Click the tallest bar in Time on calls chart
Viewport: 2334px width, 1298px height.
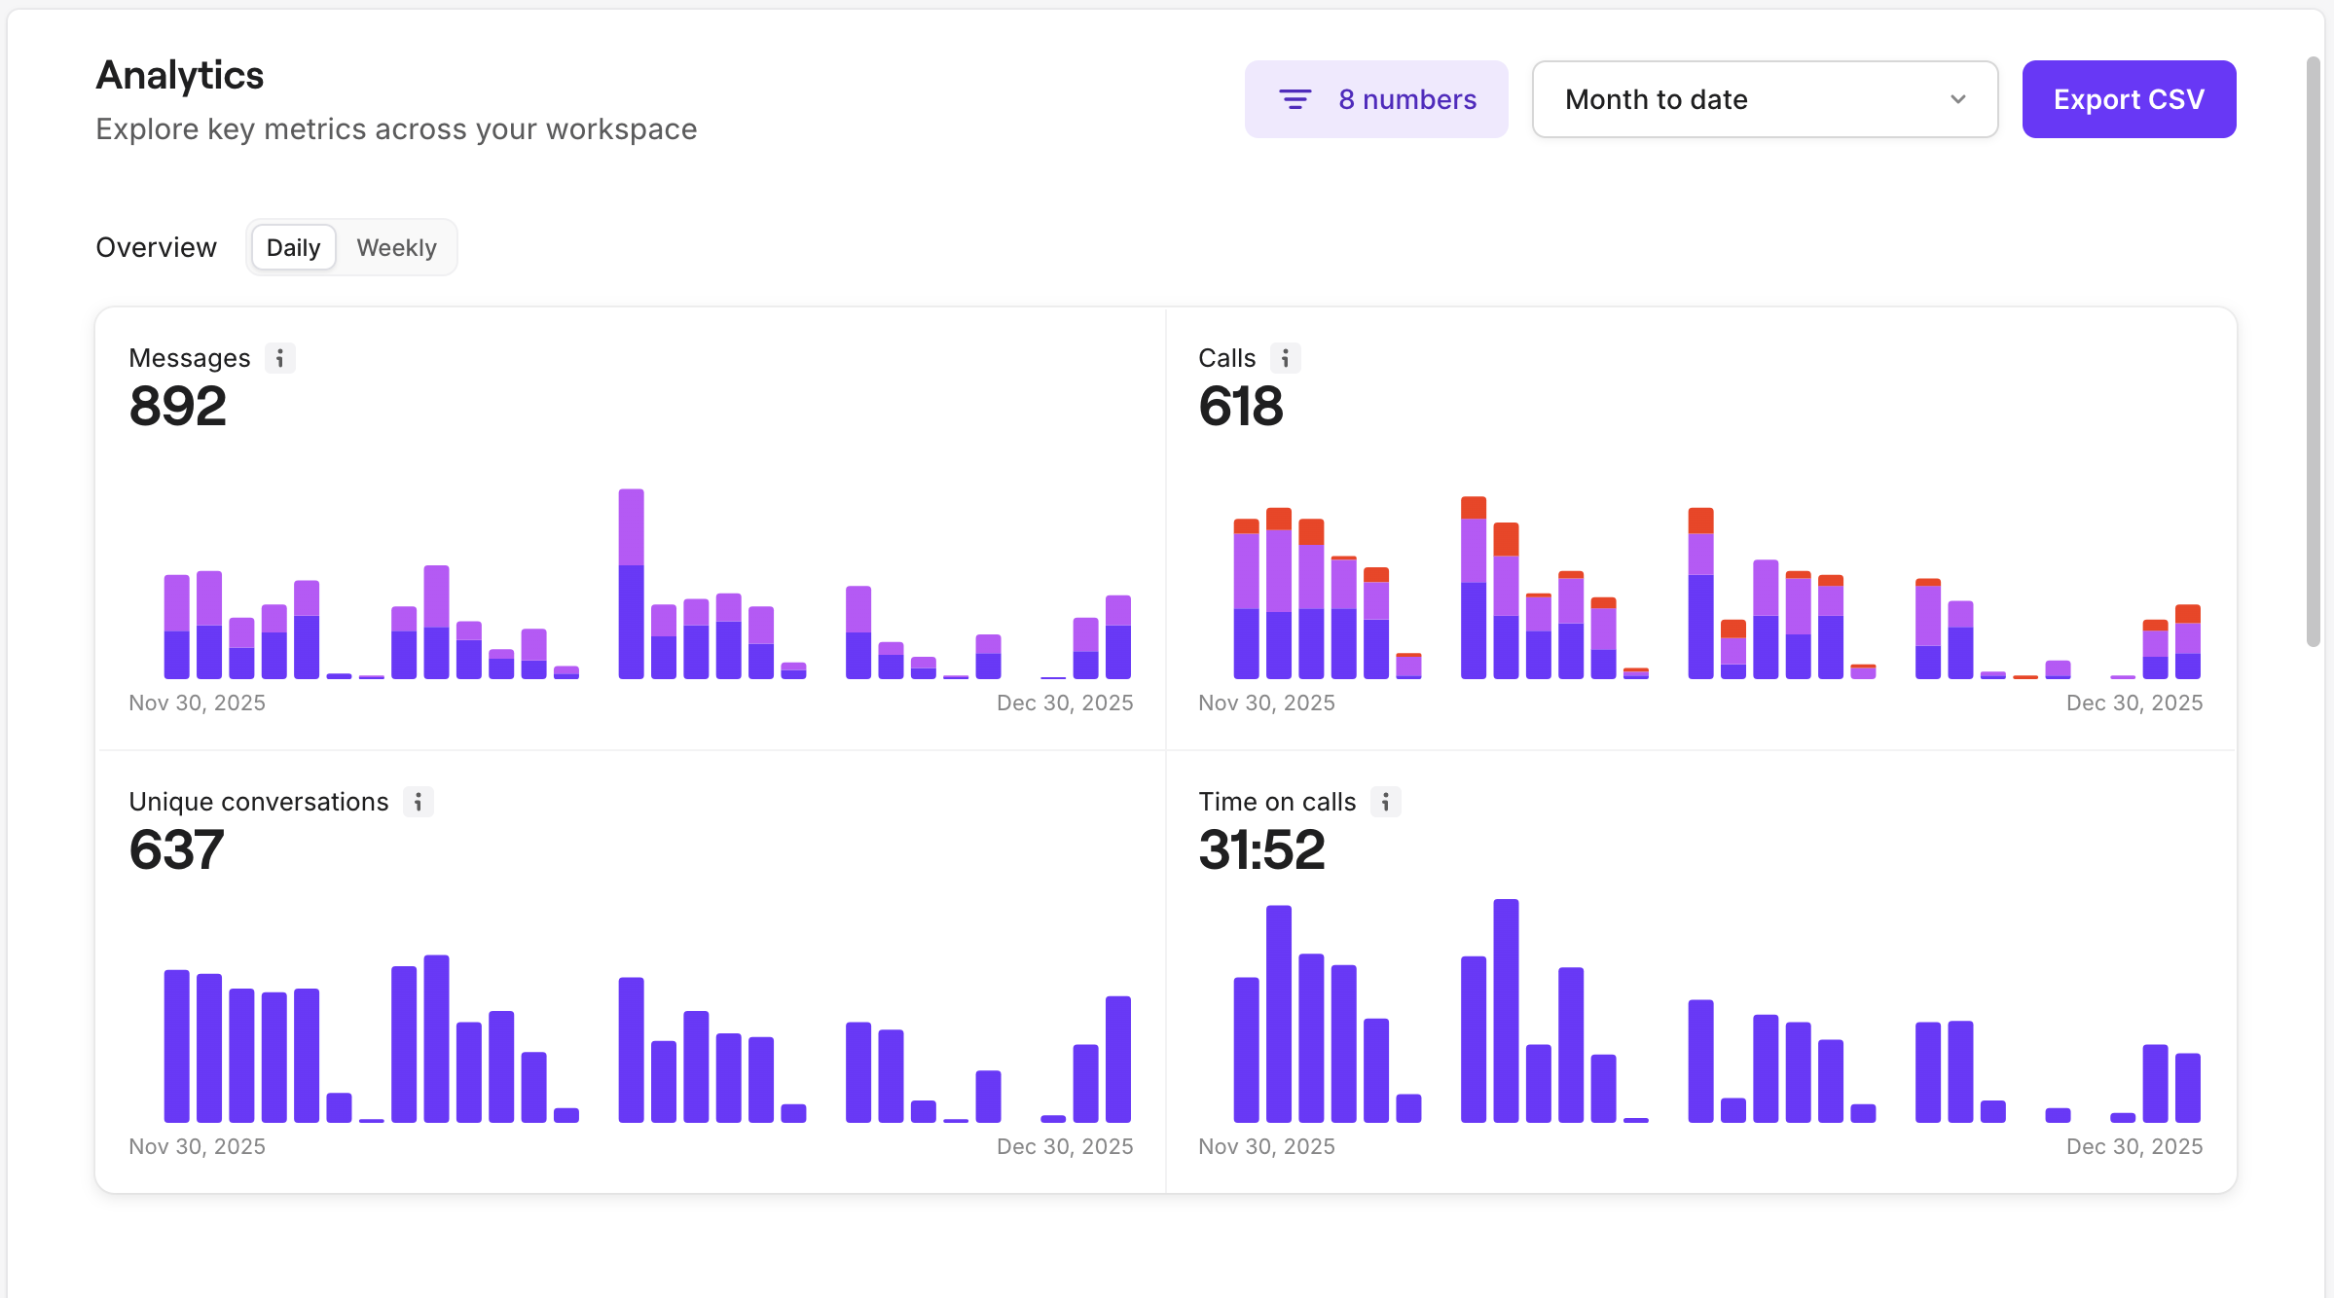click(x=1506, y=1010)
